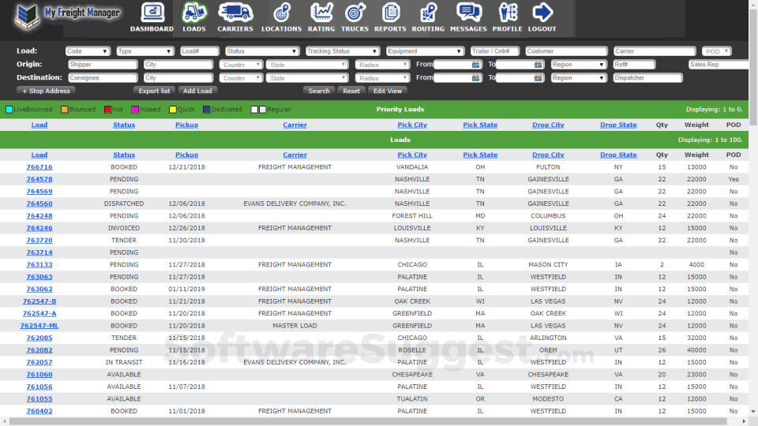Click the Dedicated blue color swatch
The height and width of the screenshot is (426, 758).
coord(206,110)
